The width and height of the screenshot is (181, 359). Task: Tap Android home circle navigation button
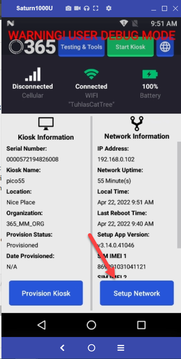tap(91, 325)
